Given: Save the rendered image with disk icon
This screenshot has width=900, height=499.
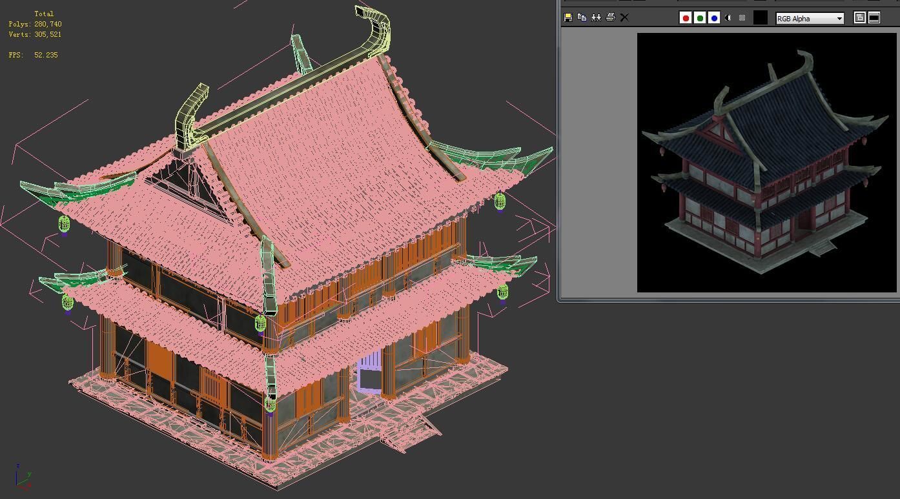Looking at the screenshot, I should pos(568,17).
